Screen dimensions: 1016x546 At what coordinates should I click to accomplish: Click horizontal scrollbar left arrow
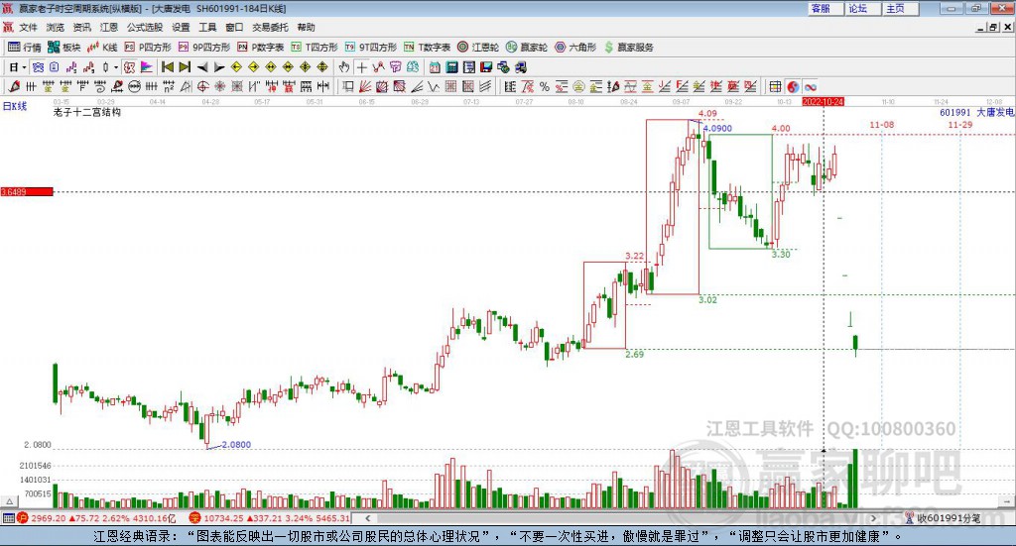click(x=368, y=518)
